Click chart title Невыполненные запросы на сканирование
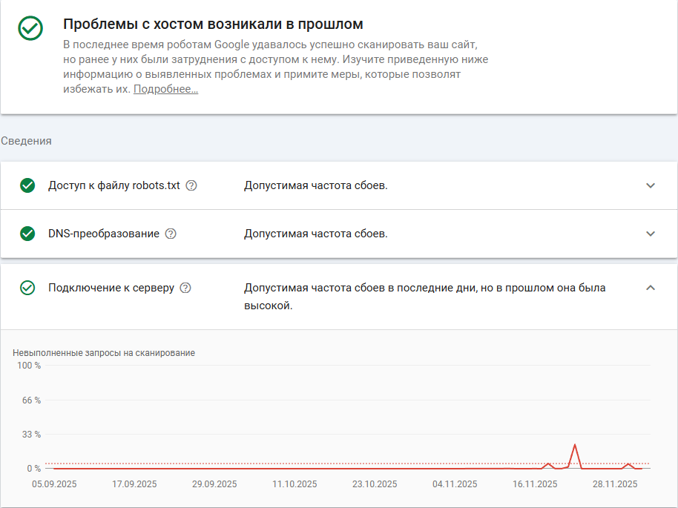Viewport: 678px width, 508px height. tap(104, 353)
